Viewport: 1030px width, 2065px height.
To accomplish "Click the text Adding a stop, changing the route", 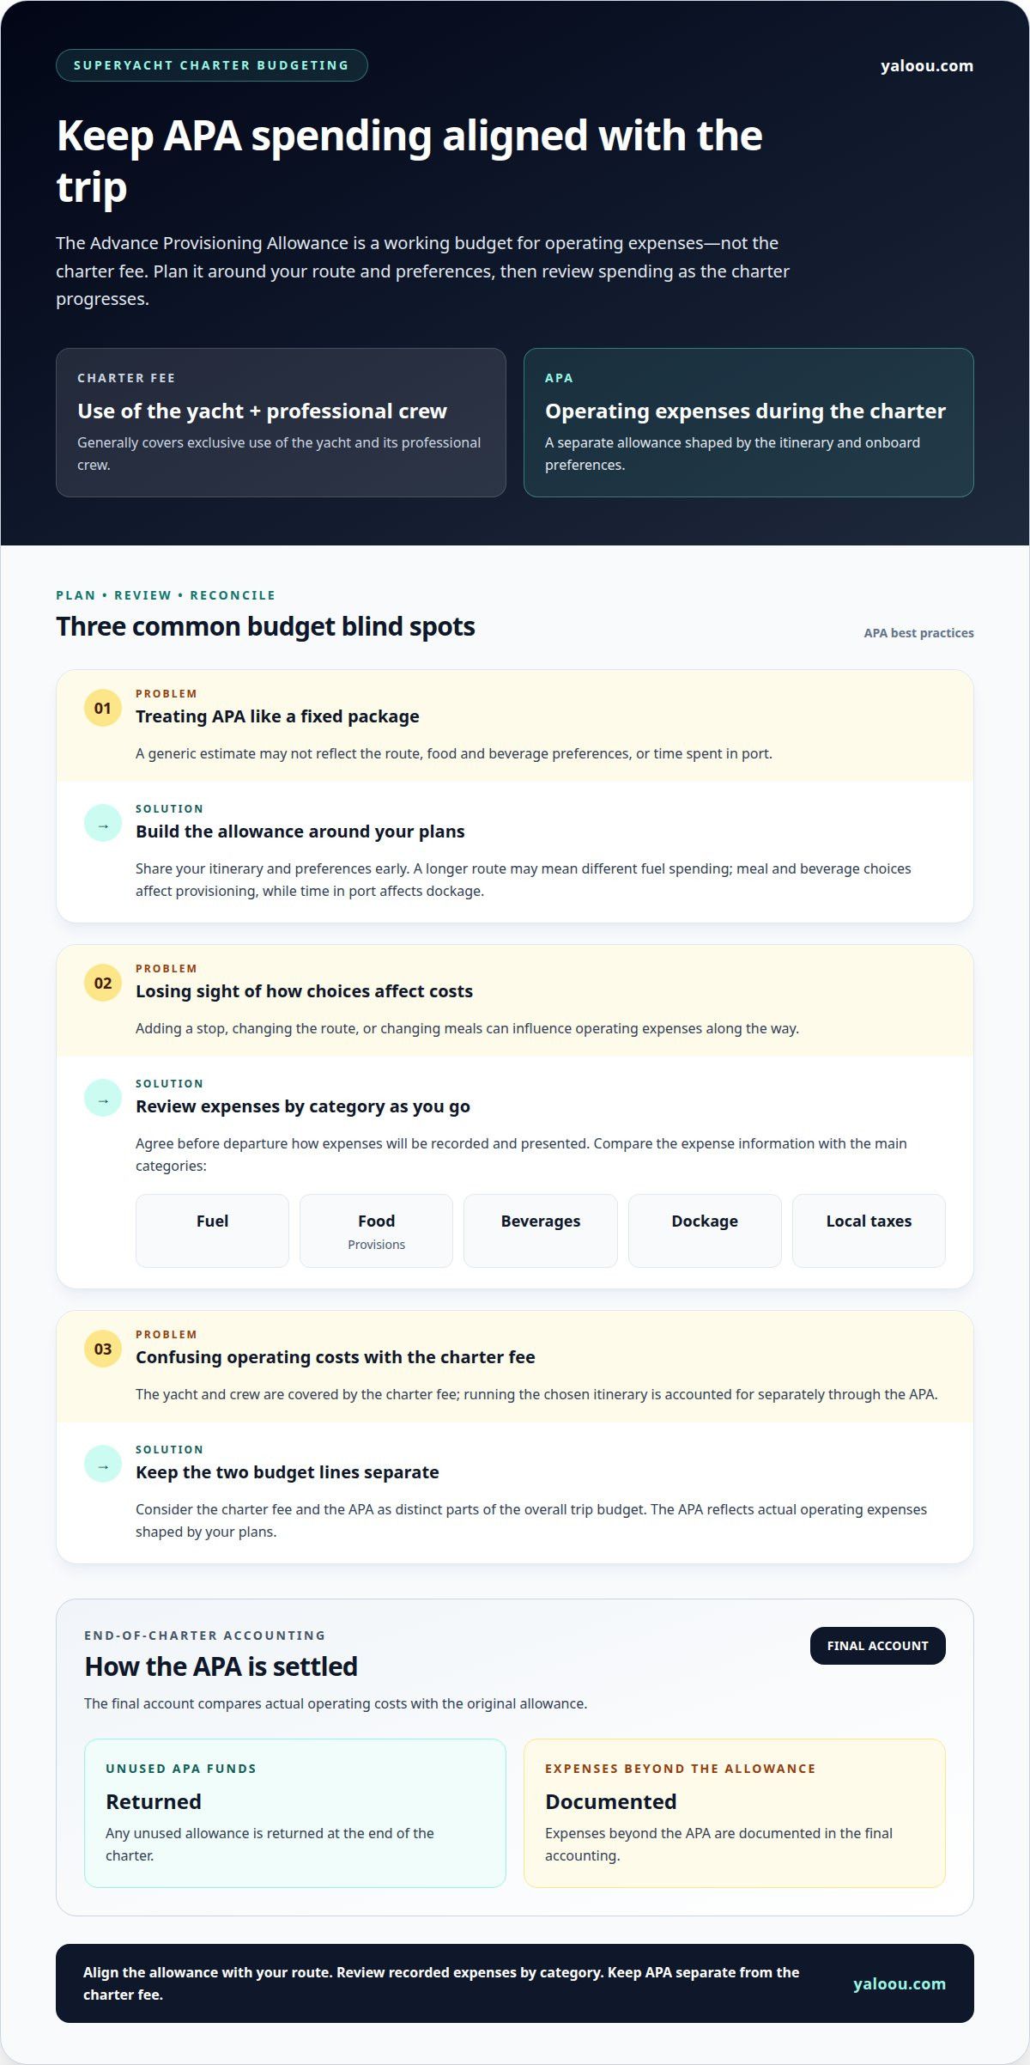I will coord(467,1028).
